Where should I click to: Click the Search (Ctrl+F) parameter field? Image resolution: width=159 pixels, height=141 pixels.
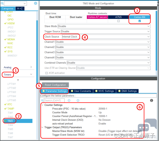[54, 100]
